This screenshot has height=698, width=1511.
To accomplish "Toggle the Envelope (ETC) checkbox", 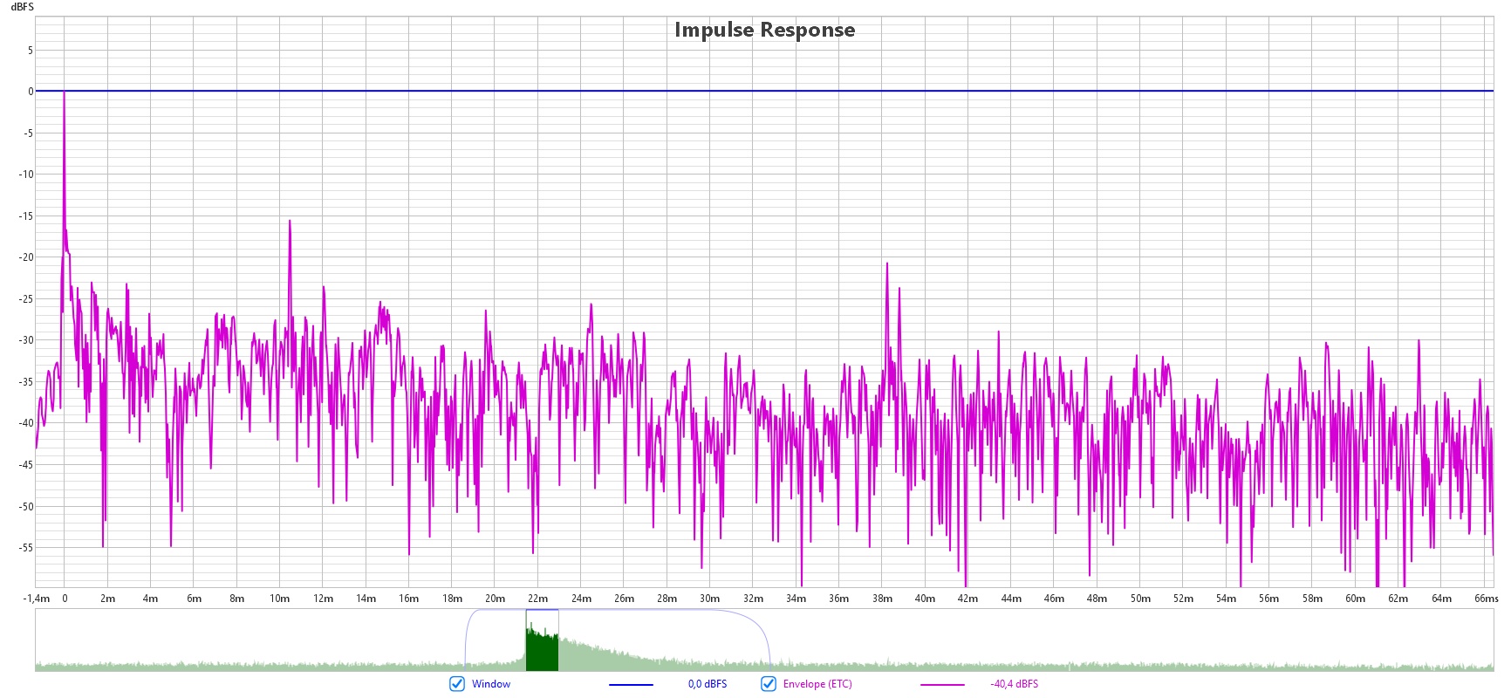I will pos(769,684).
